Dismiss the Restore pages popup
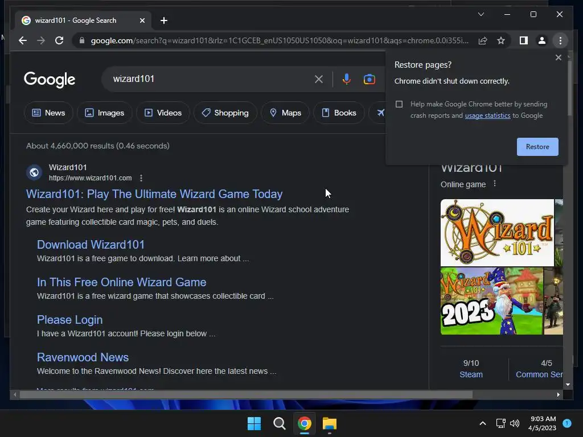 click(558, 57)
